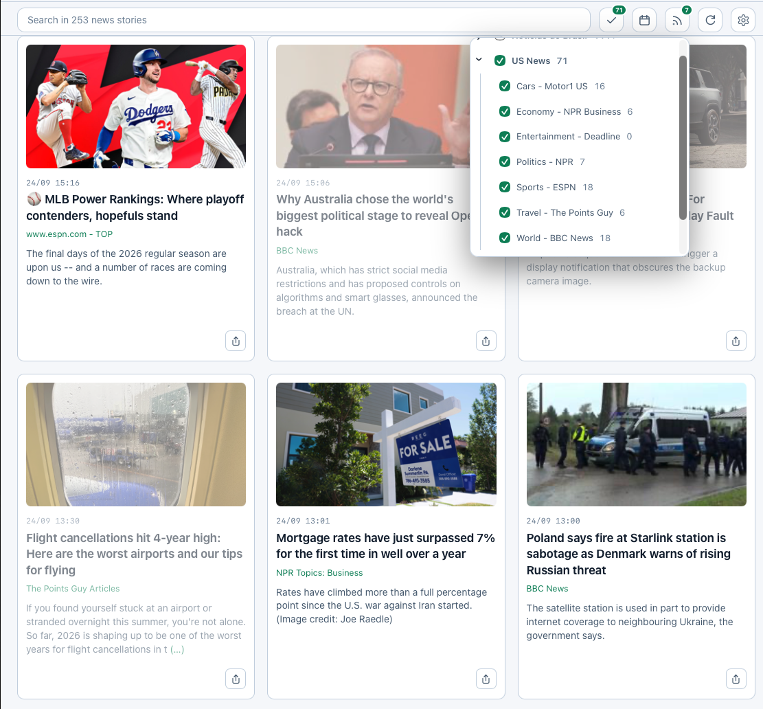
Task: Open the Why Australia chose headline
Action: (x=373, y=216)
